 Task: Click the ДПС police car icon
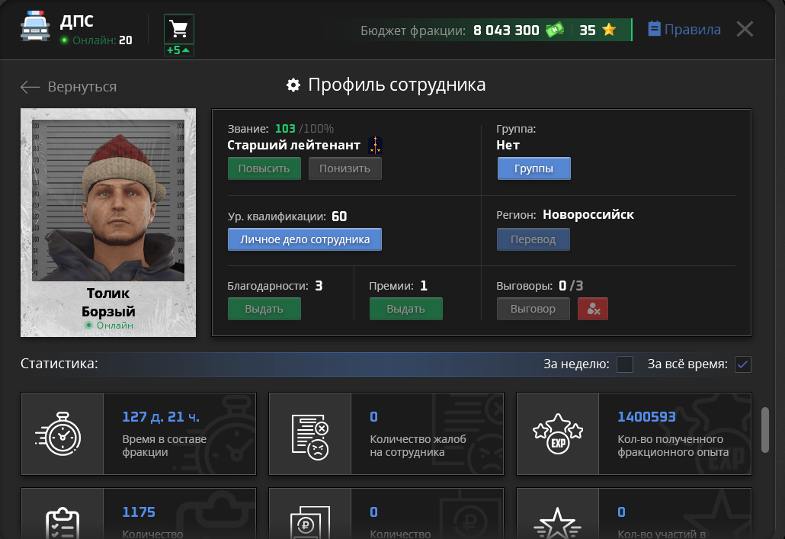pyautogui.click(x=34, y=27)
